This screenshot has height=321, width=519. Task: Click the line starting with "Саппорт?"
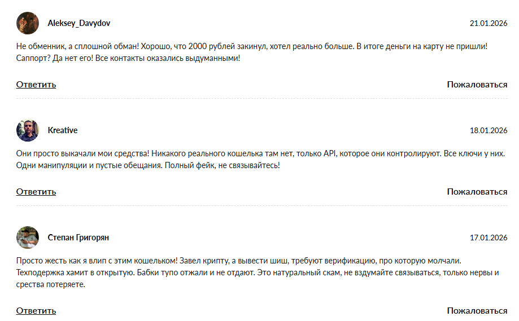(x=128, y=58)
